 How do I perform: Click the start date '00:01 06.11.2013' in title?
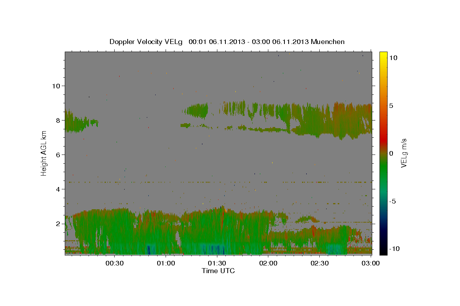click(216, 42)
